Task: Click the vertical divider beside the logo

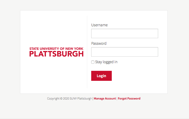Action: (x=87, y=52)
